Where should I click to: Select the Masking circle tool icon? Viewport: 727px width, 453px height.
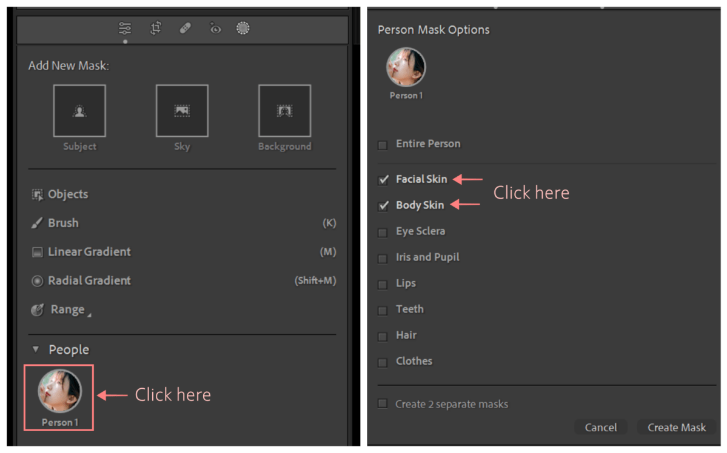[x=243, y=28]
